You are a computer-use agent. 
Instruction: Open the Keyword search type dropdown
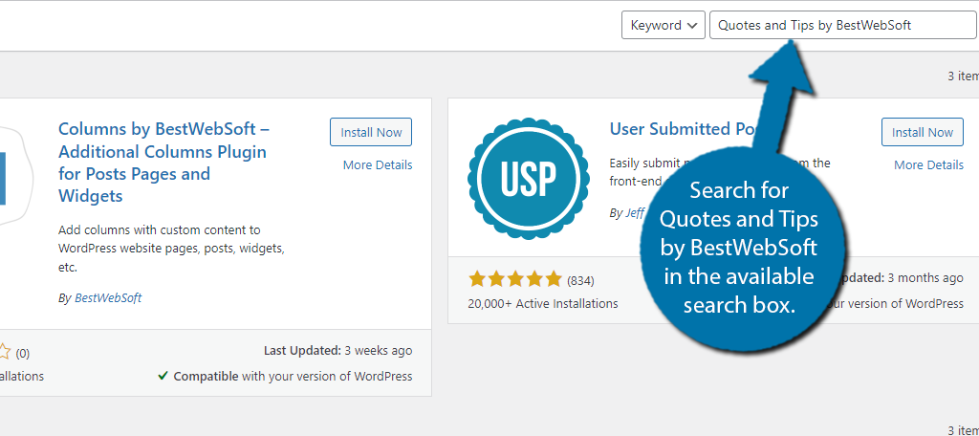(664, 26)
